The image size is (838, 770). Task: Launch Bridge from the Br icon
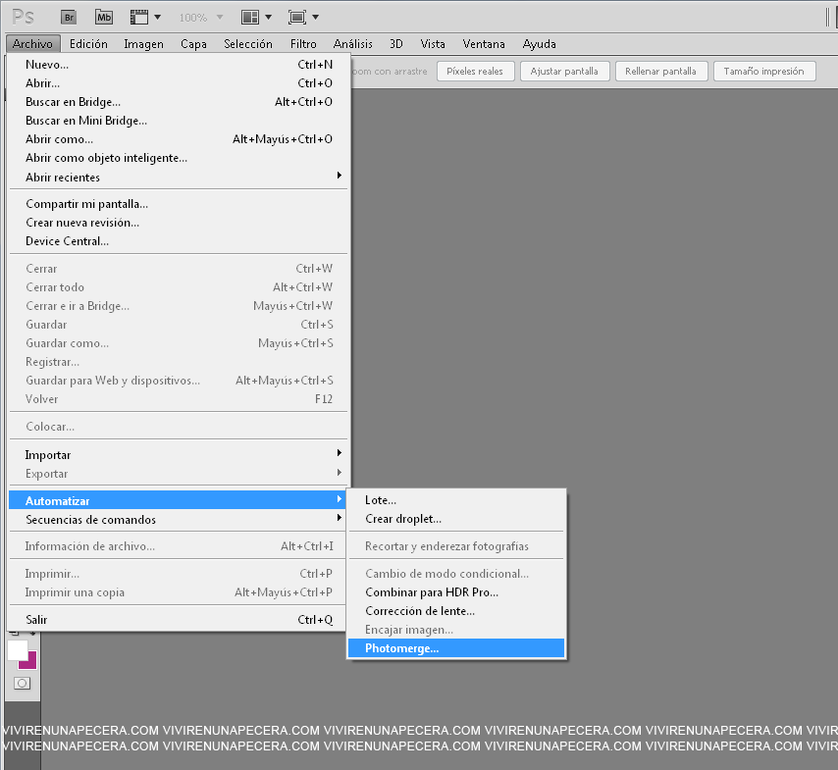[x=68, y=17]
